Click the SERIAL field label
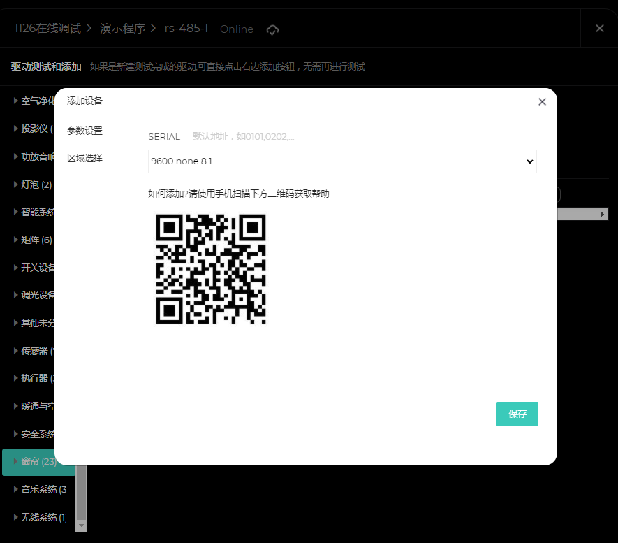 click(x=164, y=137)
